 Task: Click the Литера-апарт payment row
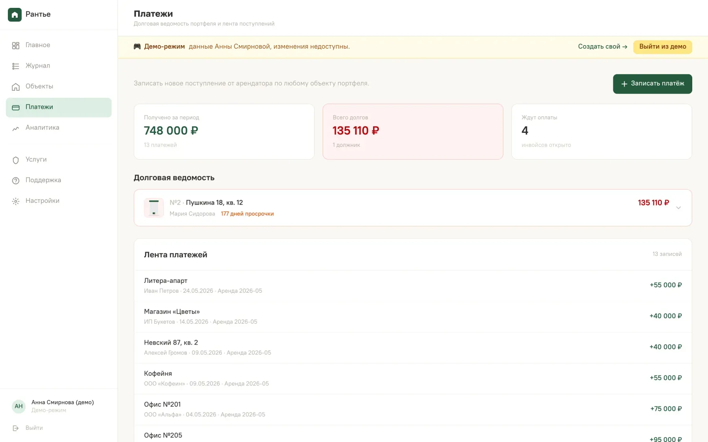[413, 286]
